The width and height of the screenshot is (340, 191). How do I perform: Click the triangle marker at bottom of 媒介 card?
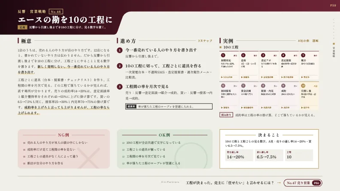click(x=302, y=77)
